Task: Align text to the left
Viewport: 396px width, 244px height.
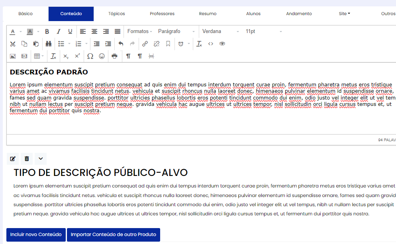Action: click(83, 31)
